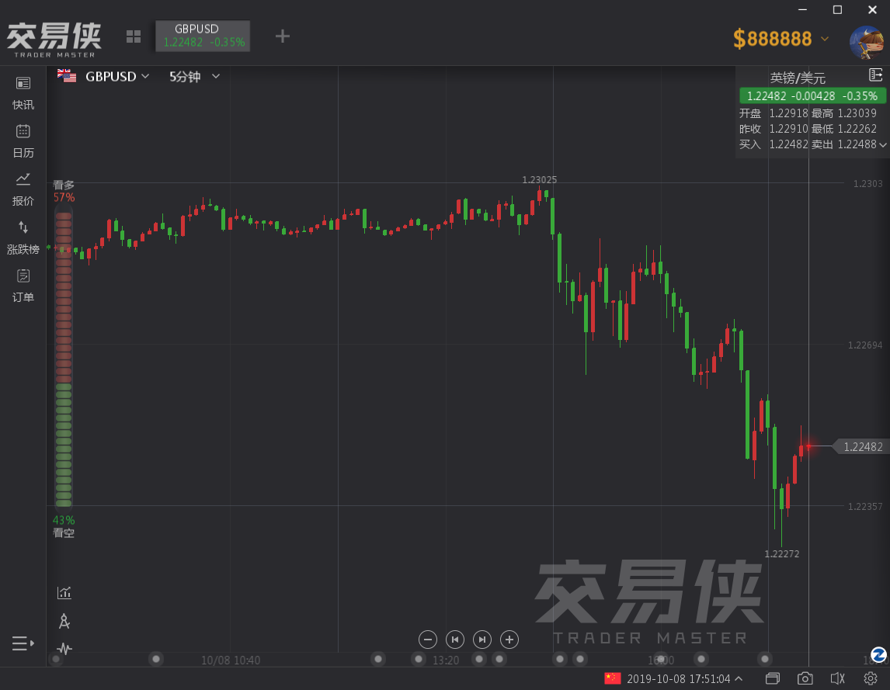Toggle the sidebar menu expand icon
The image size is (890, 690).
click(23, 643)
